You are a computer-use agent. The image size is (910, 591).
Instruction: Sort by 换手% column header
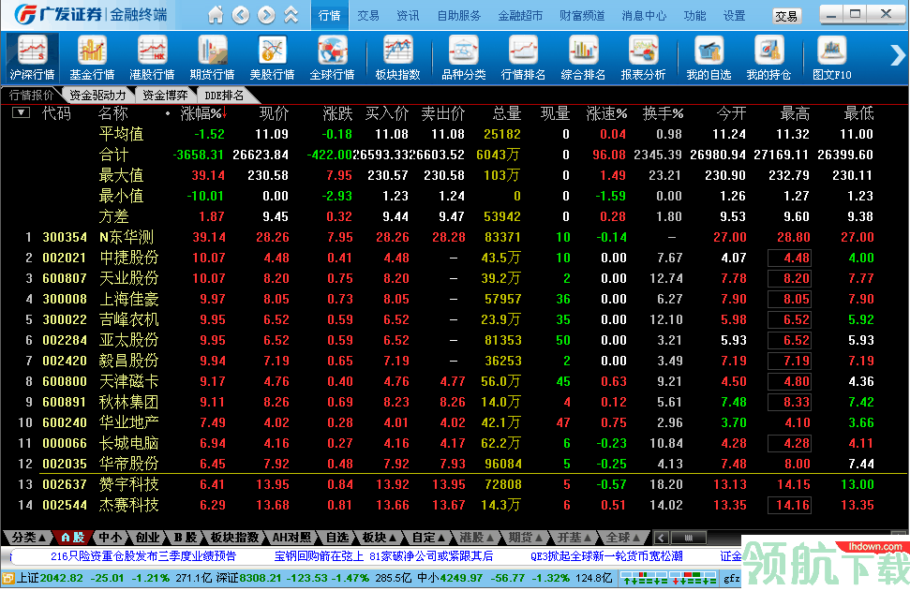pyautogui.click(x=663, y=113)
